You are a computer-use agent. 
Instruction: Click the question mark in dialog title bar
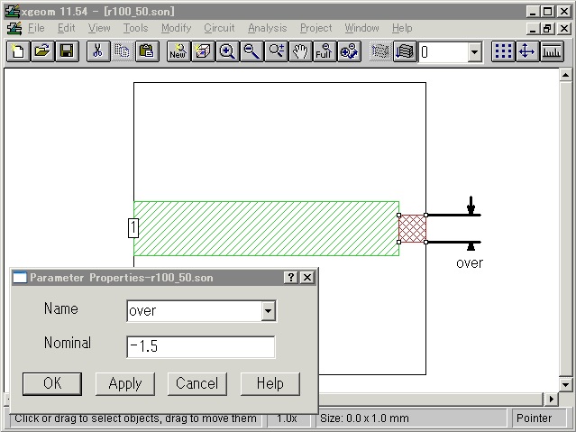(x=290, y=277)
